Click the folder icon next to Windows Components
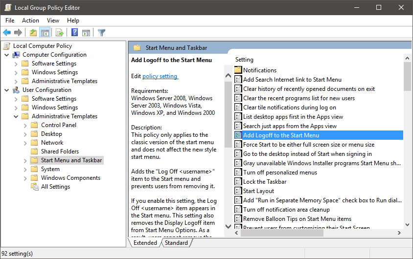 click(x=34, y=178)
